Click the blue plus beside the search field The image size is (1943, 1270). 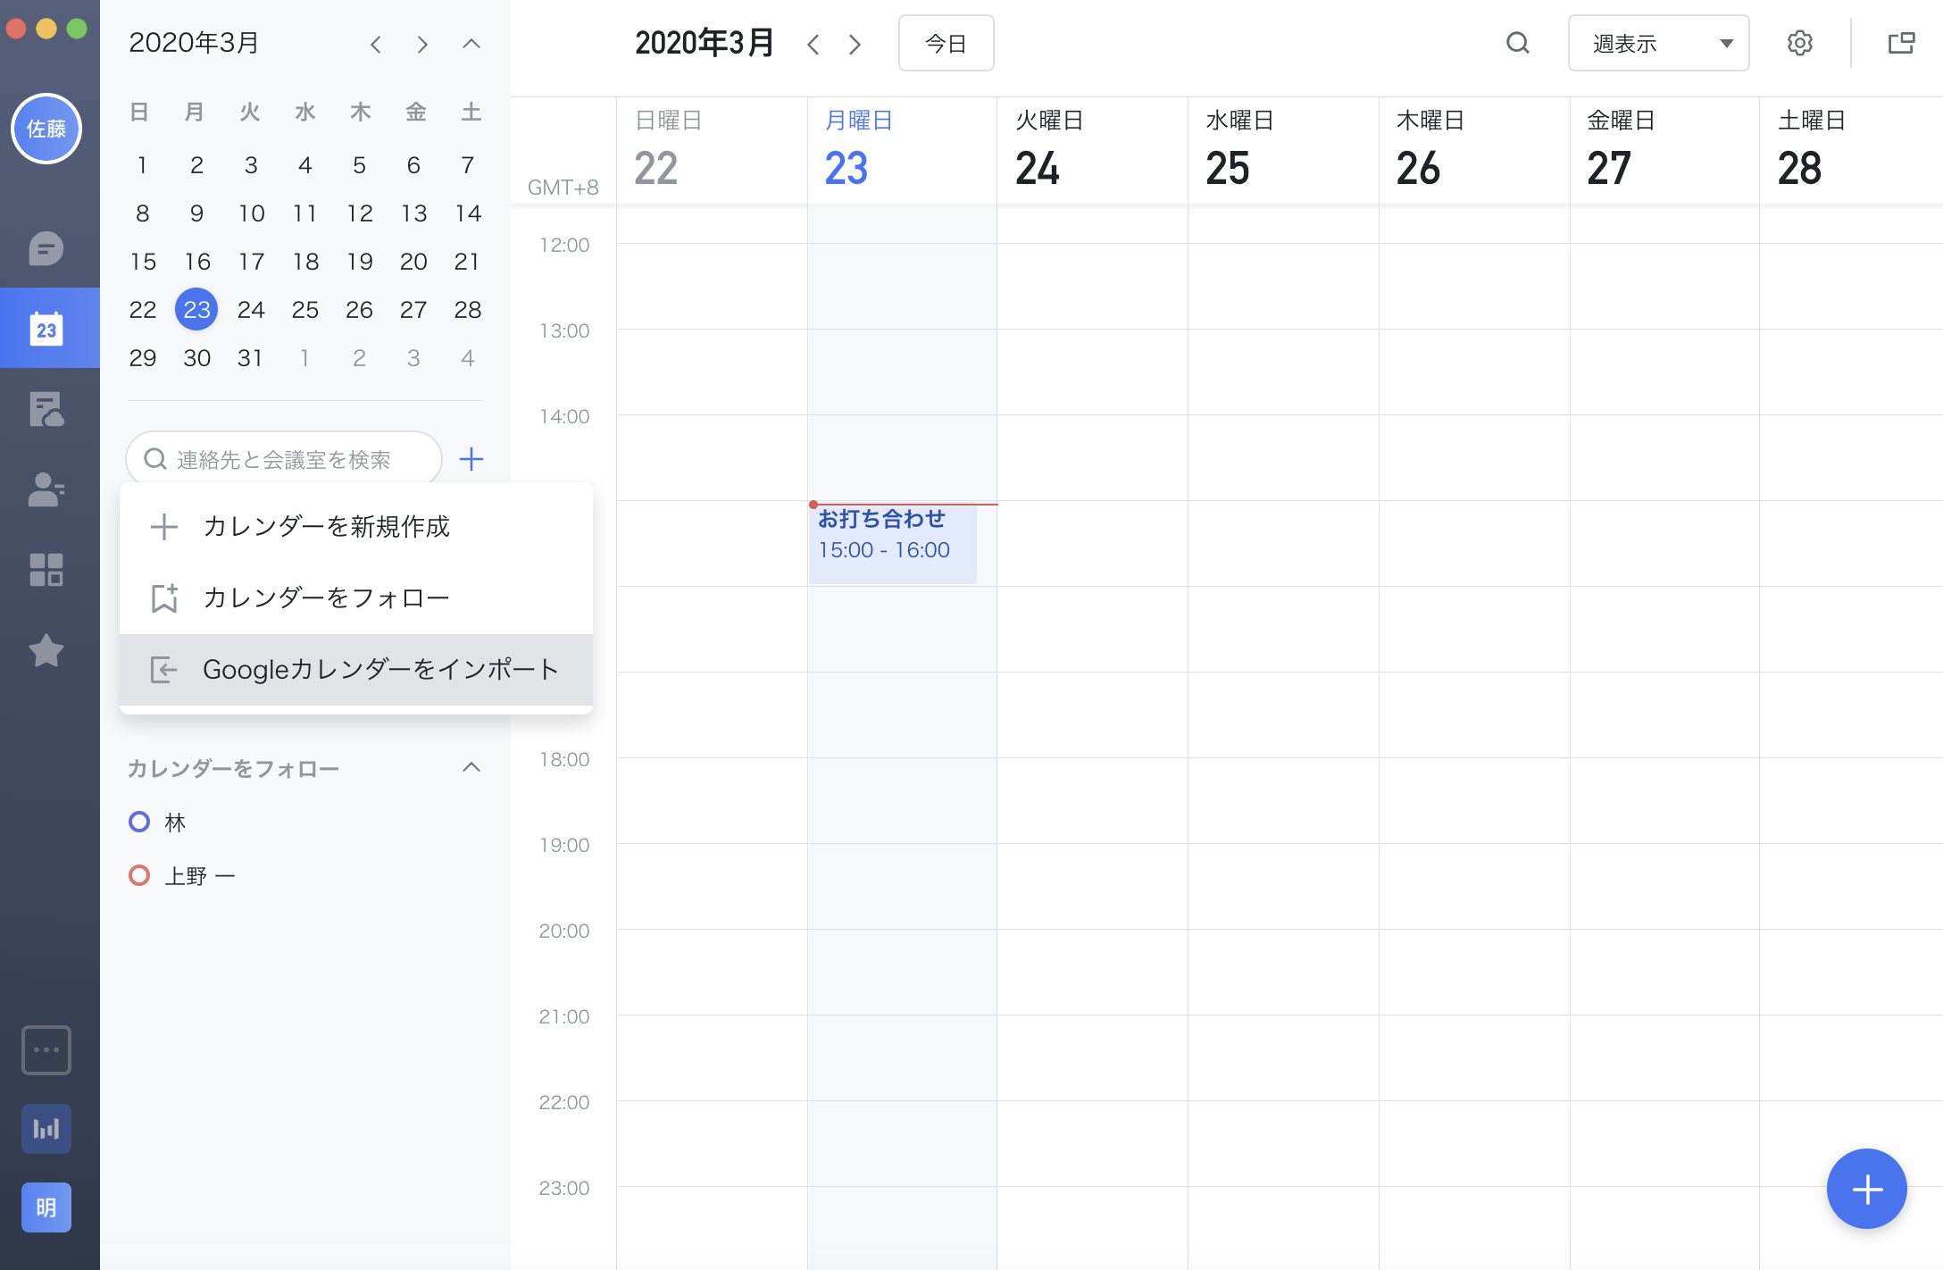click(x=471, y=459)
